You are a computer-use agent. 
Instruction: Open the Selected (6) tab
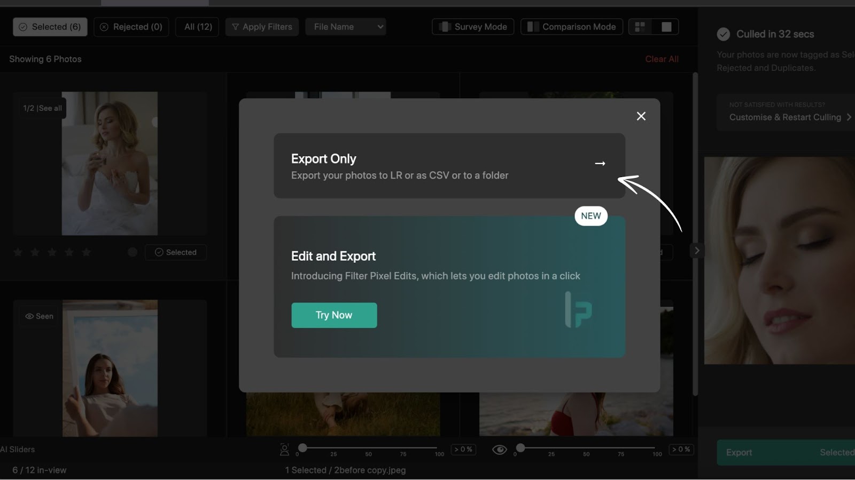50,27
